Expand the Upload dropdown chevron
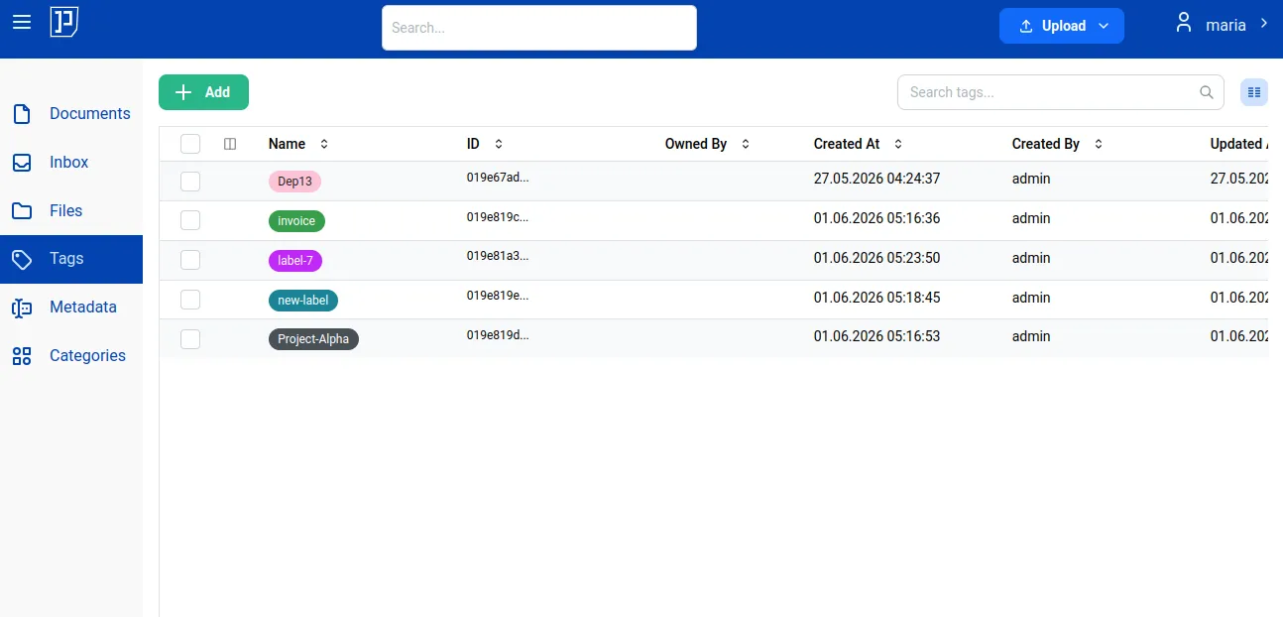 (x=1104, y=26)
